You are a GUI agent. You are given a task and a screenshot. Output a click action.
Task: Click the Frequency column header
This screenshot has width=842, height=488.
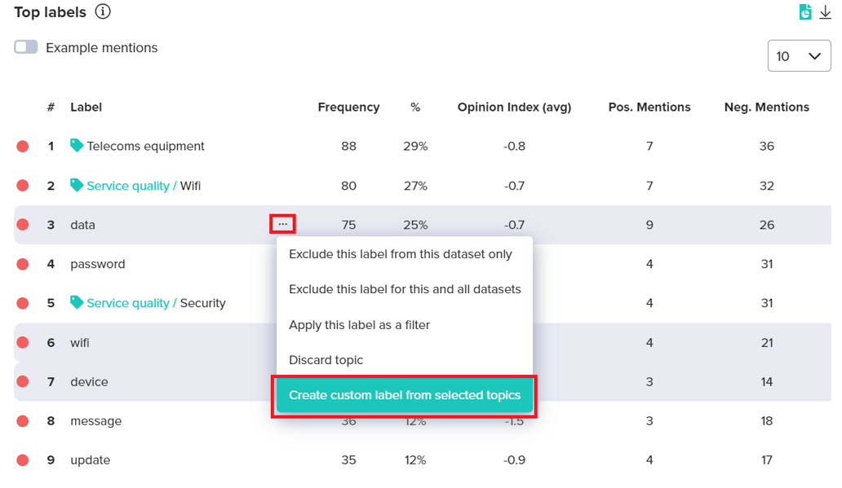(x=348, y=107)
